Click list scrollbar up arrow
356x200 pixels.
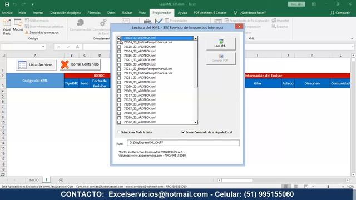click(x=195, y=38)
